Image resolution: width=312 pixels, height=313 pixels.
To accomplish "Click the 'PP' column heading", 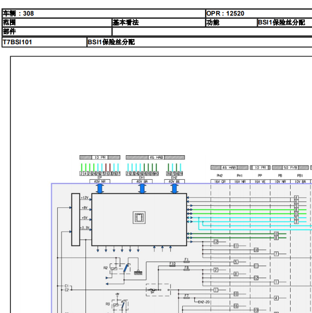I will pyautogui.click(x=260, y=176).
